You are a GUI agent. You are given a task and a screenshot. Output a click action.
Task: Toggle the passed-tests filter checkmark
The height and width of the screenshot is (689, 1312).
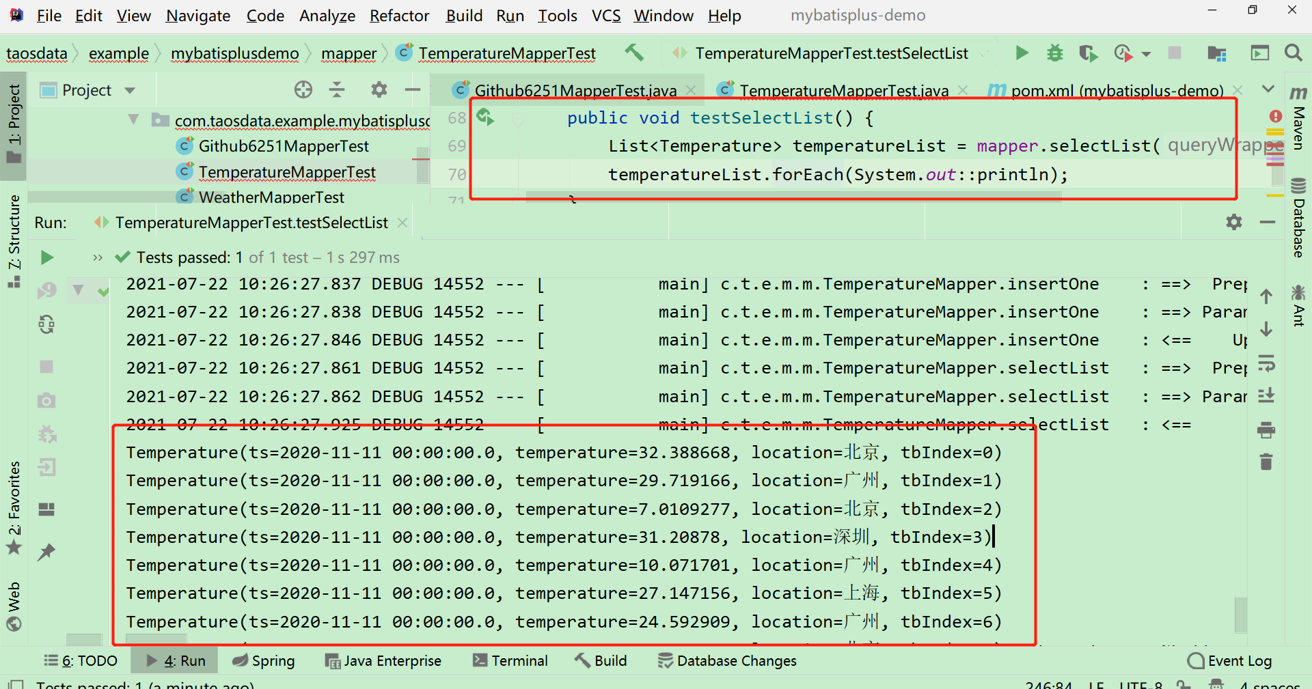pyautogui.click(x=103, y=290)
